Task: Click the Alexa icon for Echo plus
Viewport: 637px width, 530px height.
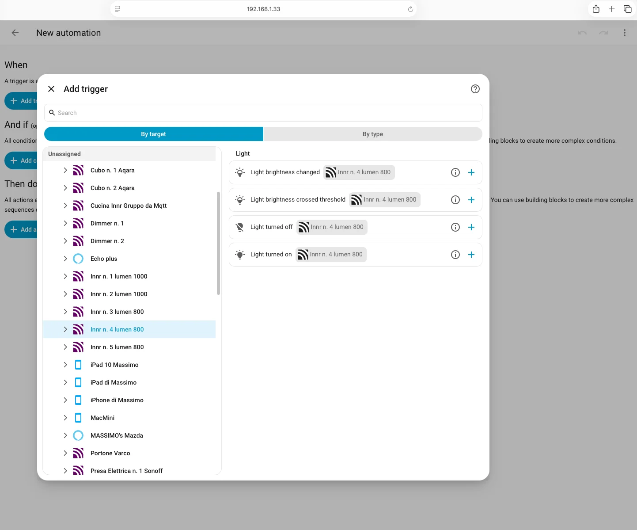Action: pyautogui.click(x=78, y=259)
